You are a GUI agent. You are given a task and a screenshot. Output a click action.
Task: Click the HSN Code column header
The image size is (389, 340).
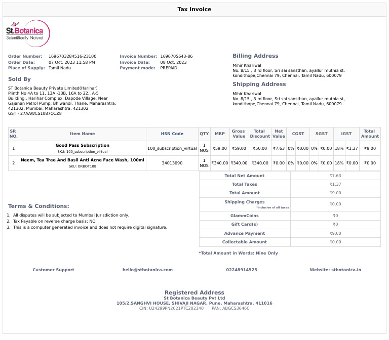click(x=172, y=134)
